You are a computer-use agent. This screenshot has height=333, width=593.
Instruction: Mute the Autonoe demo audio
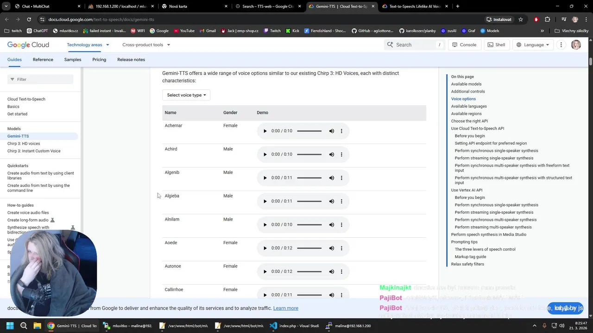pyautogui.click(x=332, y=271)
